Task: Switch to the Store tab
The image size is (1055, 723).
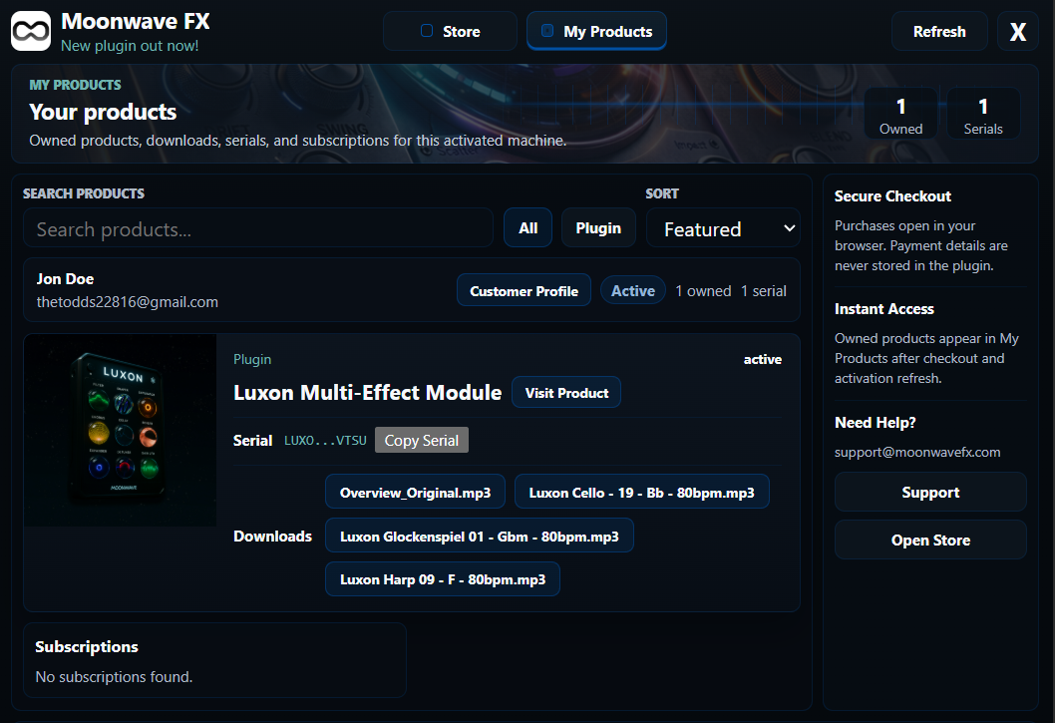Action: click(450, 31)
